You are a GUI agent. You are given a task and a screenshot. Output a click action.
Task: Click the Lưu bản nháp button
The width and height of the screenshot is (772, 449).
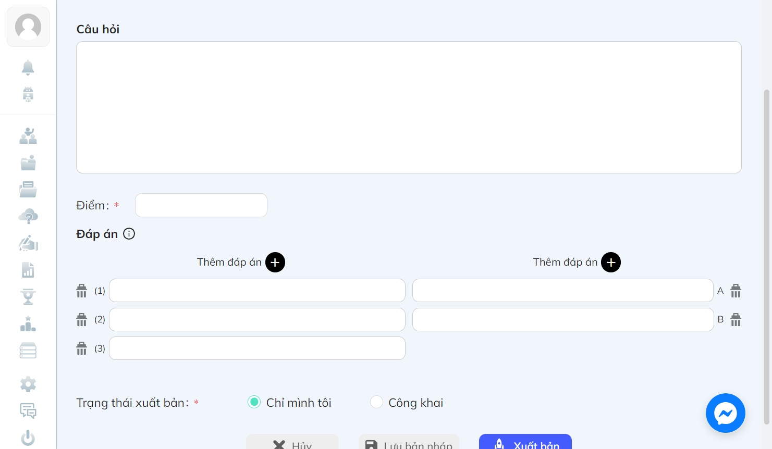pyautogui.click(x=409, y=442)
